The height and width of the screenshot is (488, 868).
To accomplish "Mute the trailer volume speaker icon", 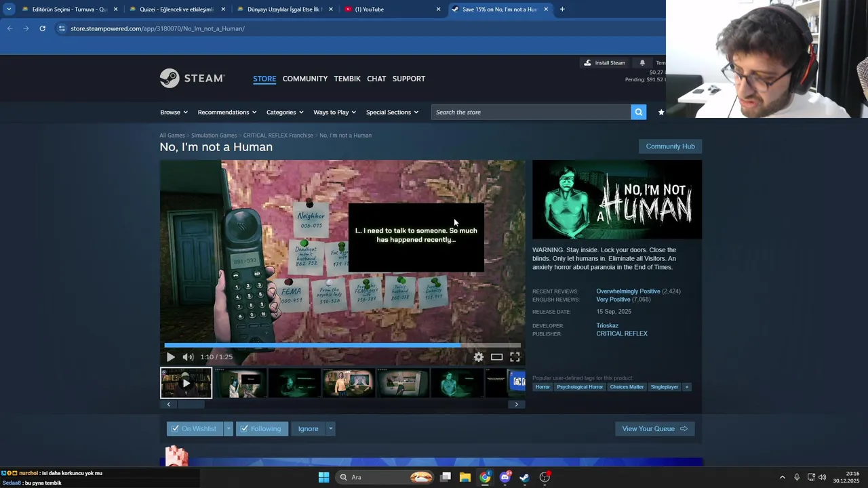I will click(188, 357).
